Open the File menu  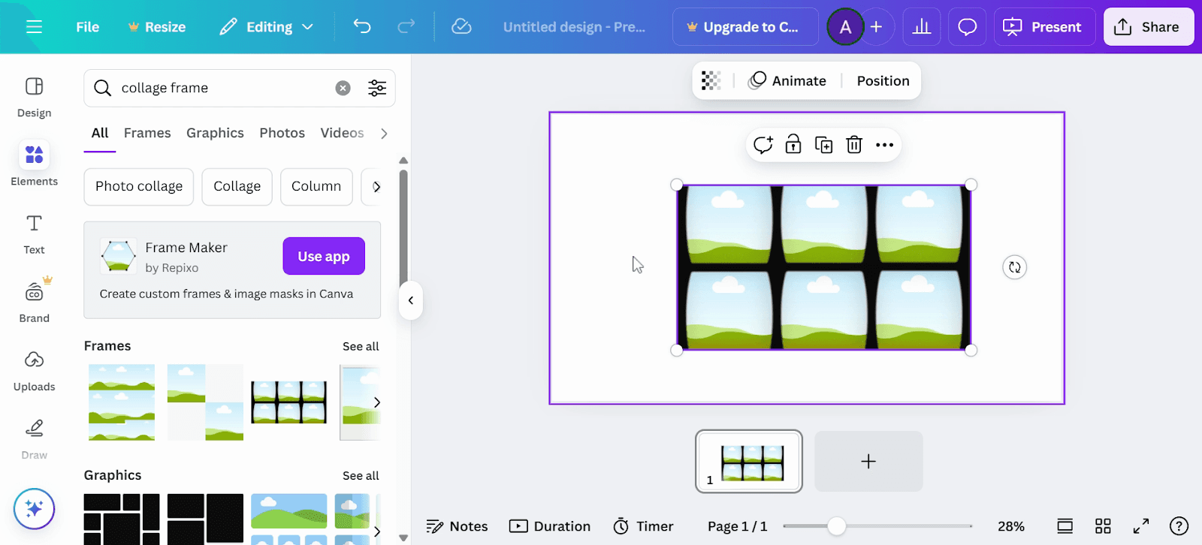87,27
